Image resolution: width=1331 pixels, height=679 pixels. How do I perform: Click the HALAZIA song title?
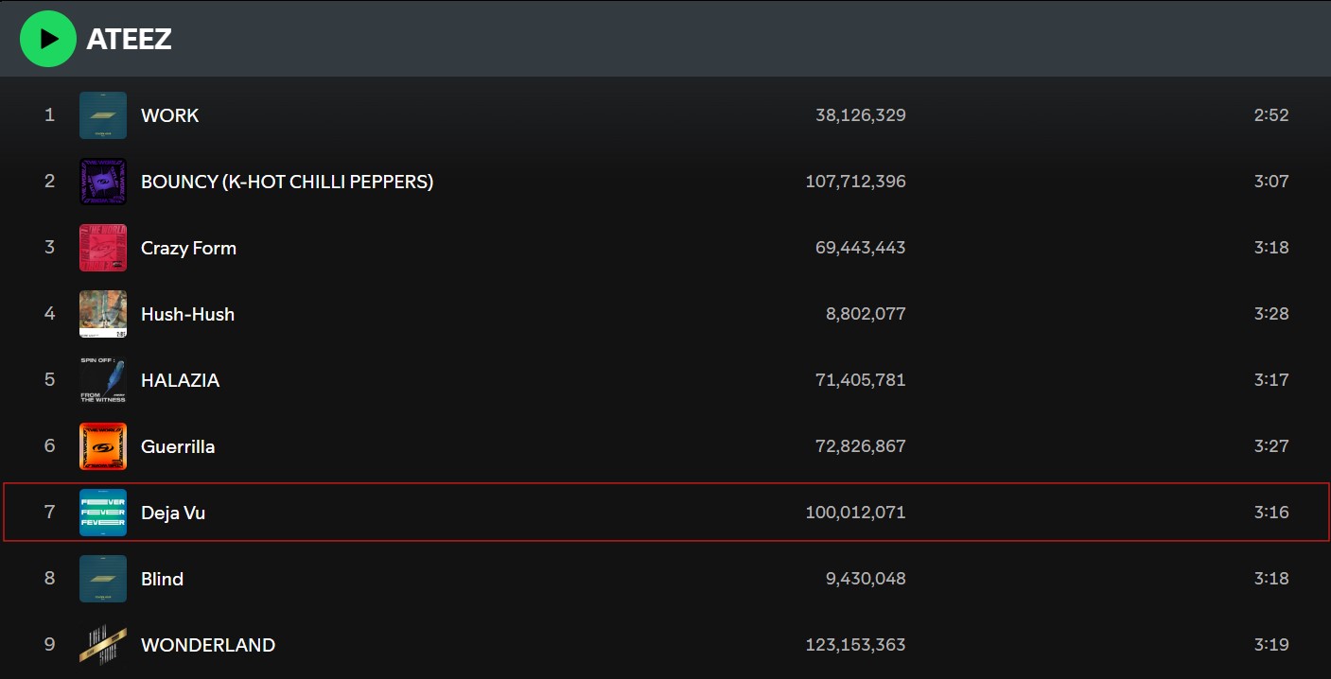click(180, 380)
